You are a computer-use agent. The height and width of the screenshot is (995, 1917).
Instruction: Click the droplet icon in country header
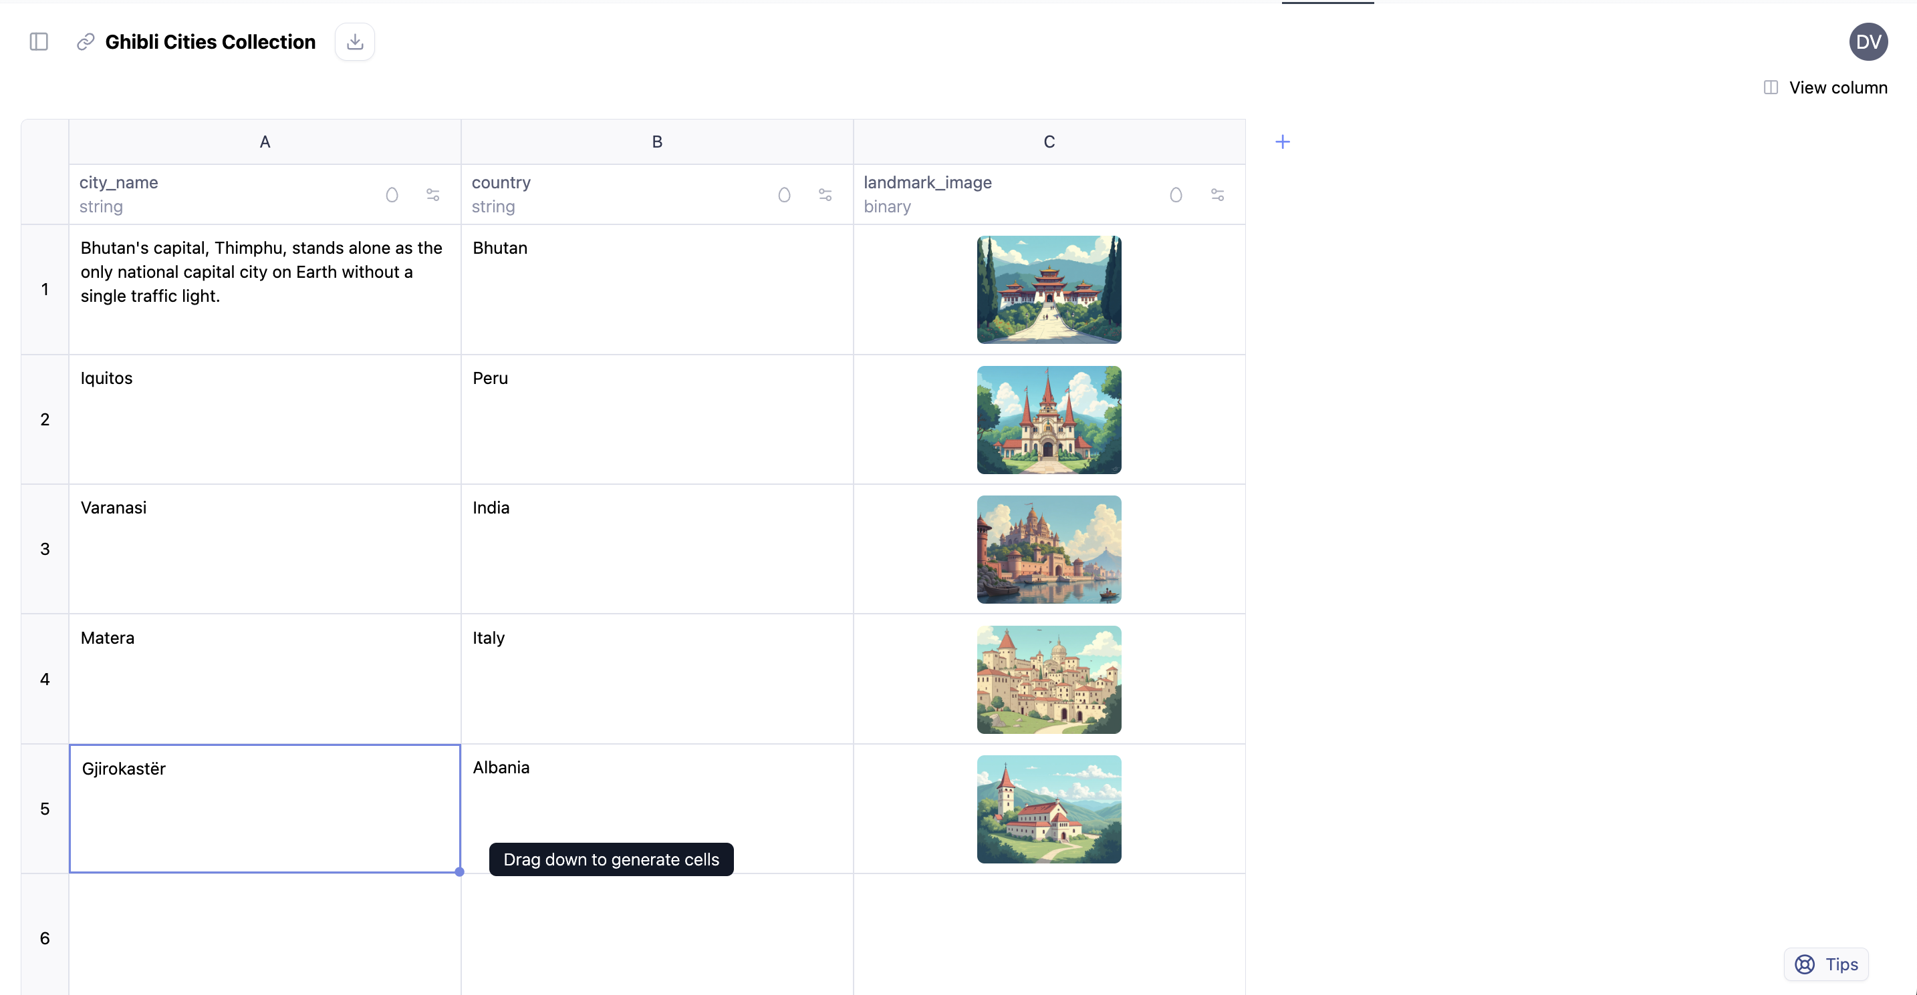[x=784, y=195]
